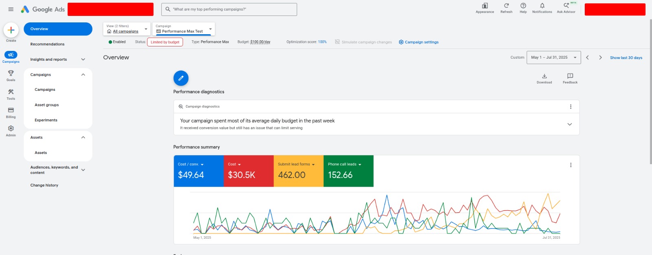The width and height of the screenshot is (652, 255).
Task: Click the Type: Performance Max text
Action: [210, 42]
